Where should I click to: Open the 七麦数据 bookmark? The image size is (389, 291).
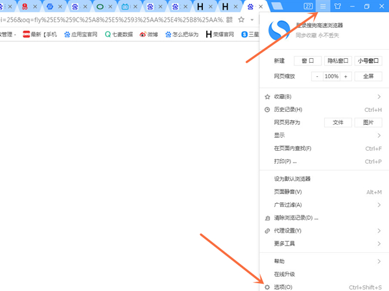[x=119, y=34]
